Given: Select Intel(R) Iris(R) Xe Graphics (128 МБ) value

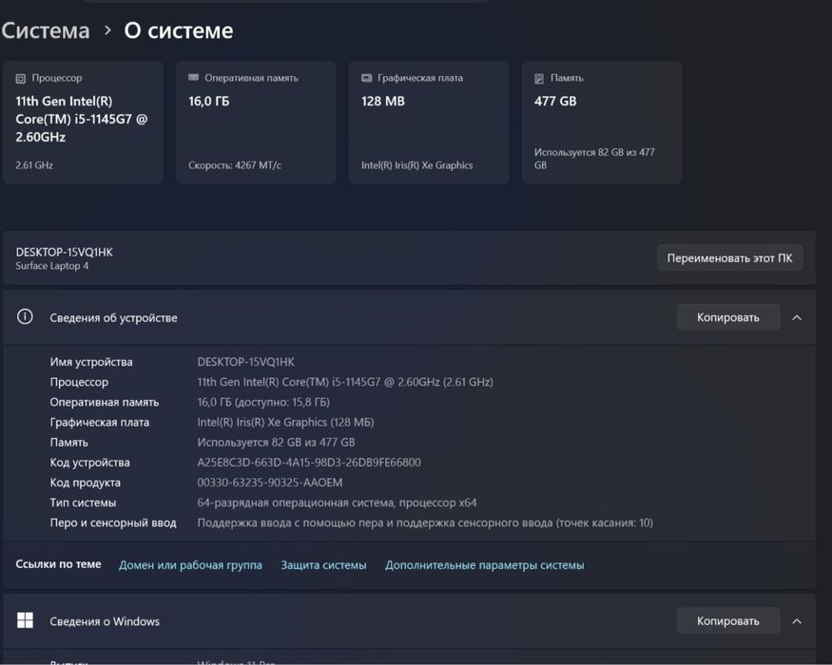Looking at the screenshot, I should pyautogui.click(x=285, y=422).
